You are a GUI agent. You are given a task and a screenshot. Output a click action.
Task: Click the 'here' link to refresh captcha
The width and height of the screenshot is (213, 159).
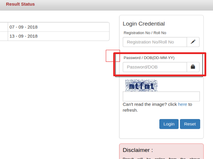pyautogui.click(x=182, y=104)
